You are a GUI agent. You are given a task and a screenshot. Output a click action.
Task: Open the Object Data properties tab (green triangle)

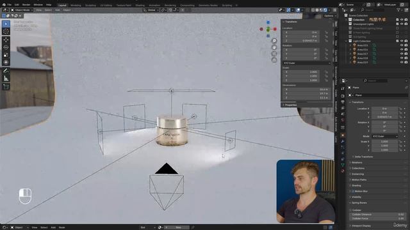343,165
